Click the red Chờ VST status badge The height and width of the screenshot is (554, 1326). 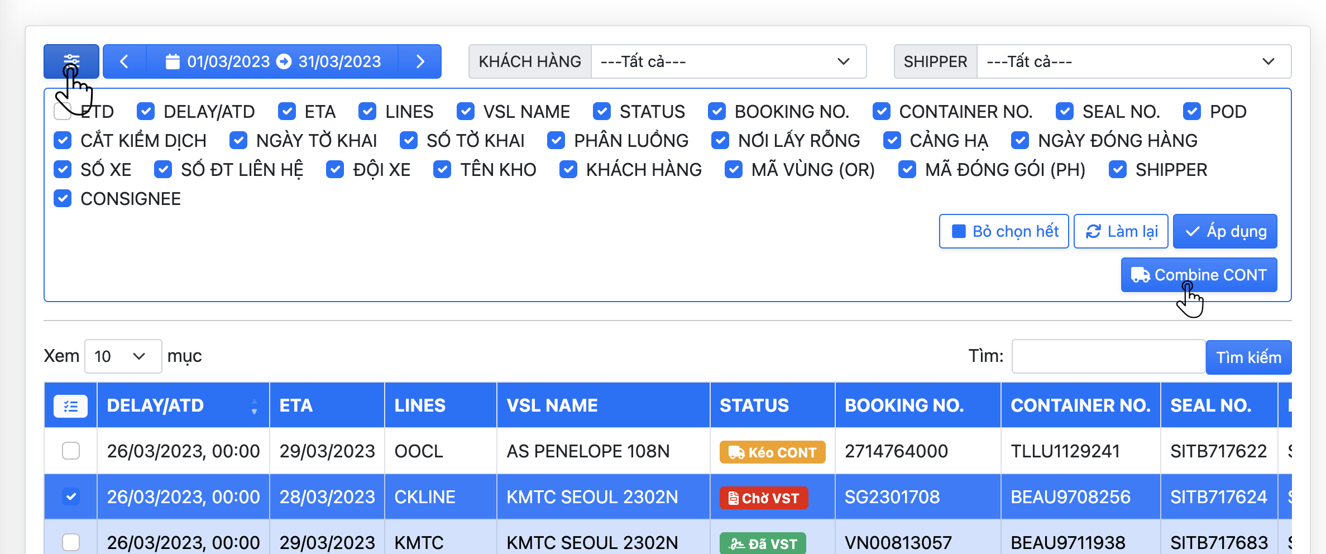click(x=763, y=498)
